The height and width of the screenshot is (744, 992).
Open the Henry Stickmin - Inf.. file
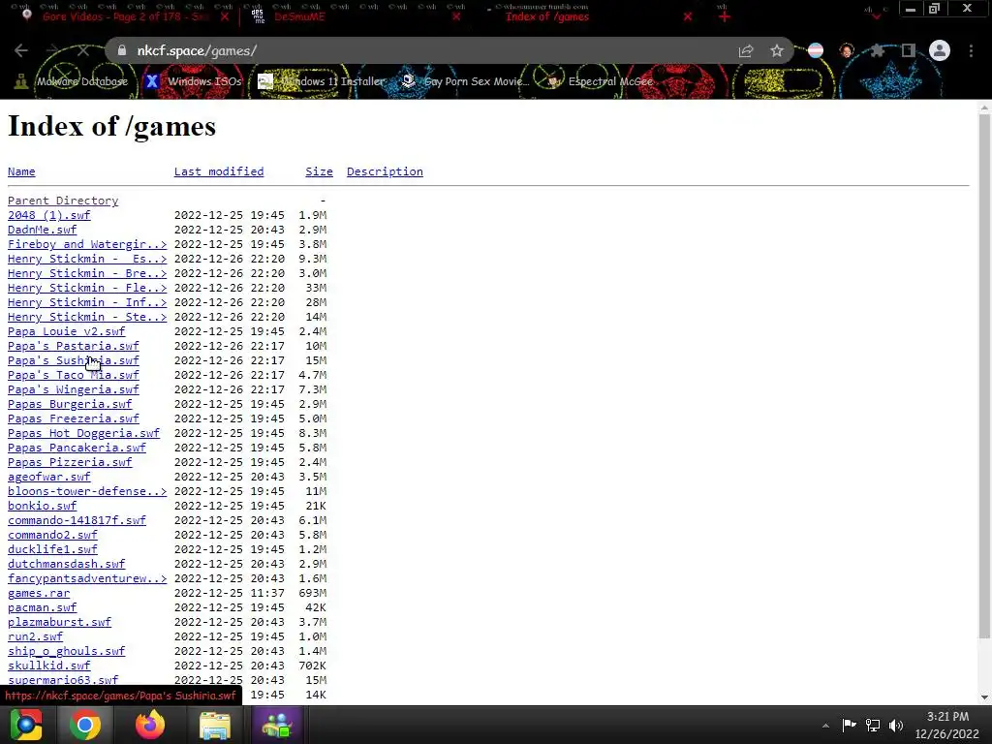pyautogui.click(x=87, y=302)
